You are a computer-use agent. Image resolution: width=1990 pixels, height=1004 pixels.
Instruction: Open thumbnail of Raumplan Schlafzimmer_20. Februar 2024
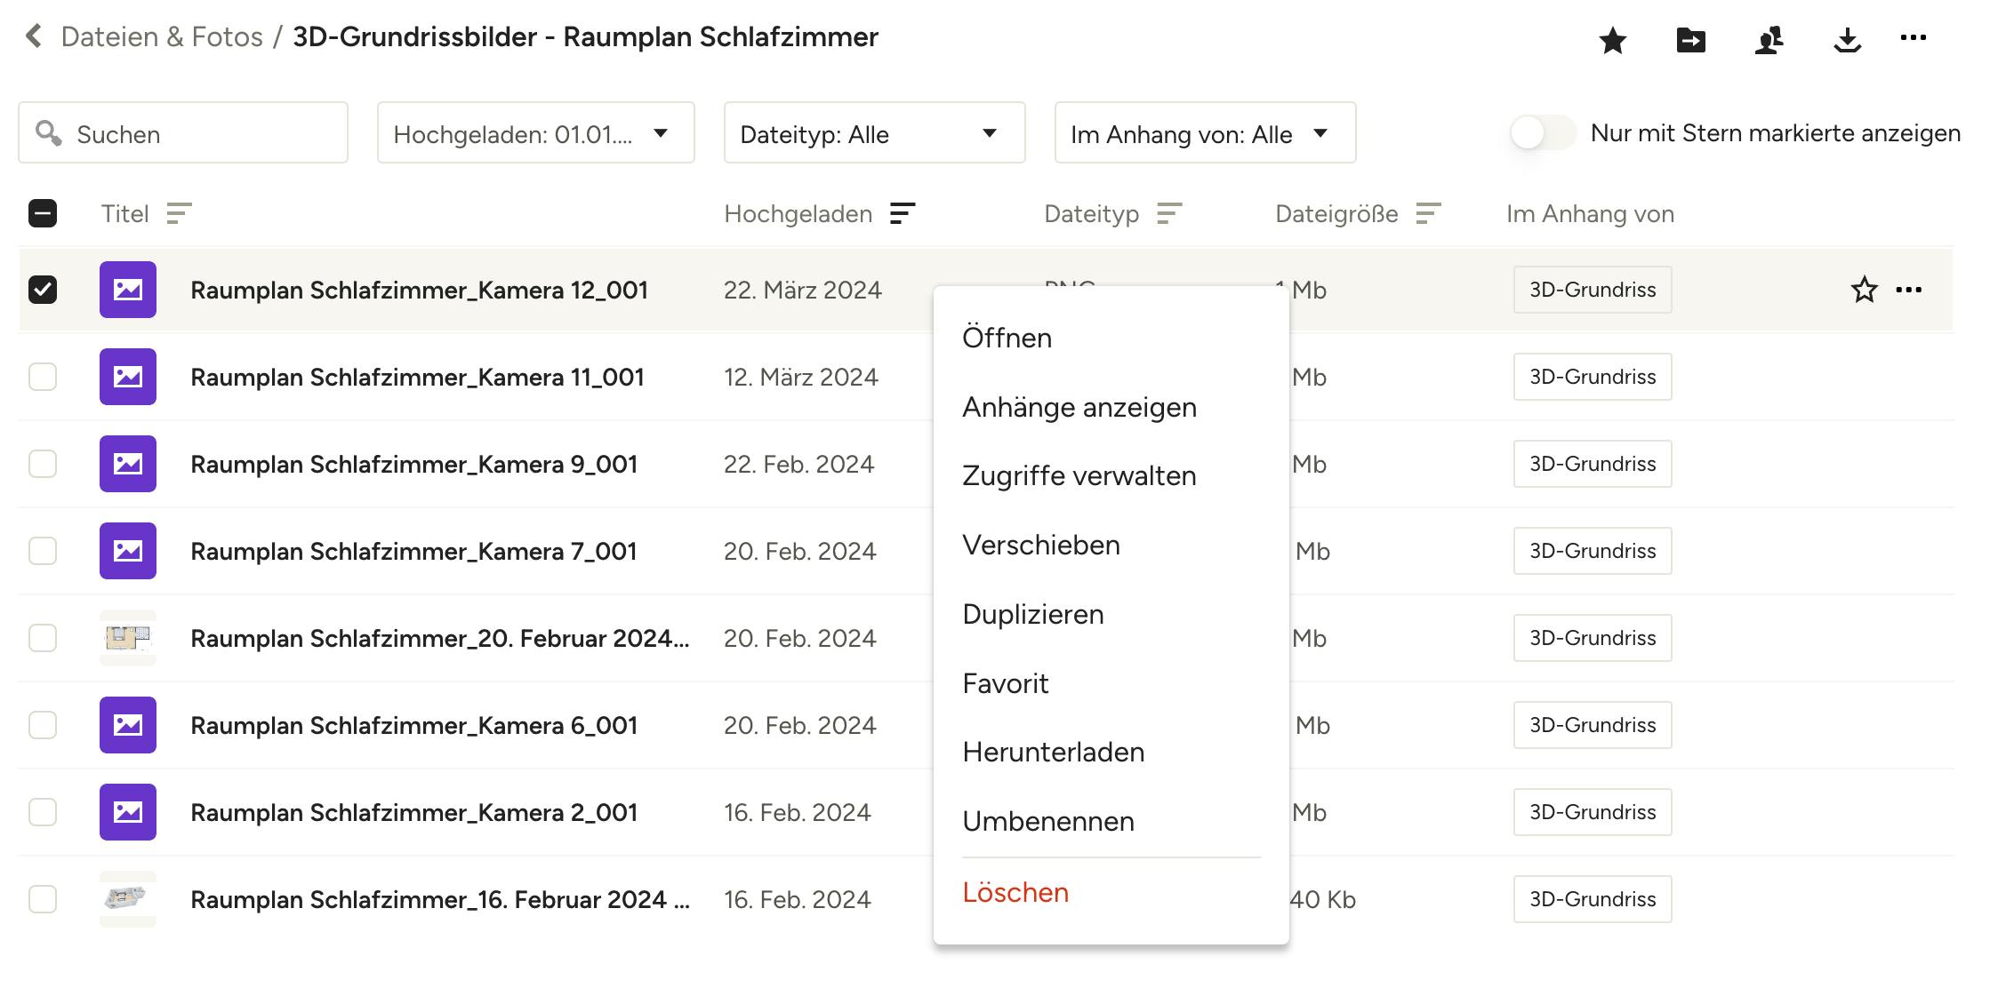tap(128, 638)
